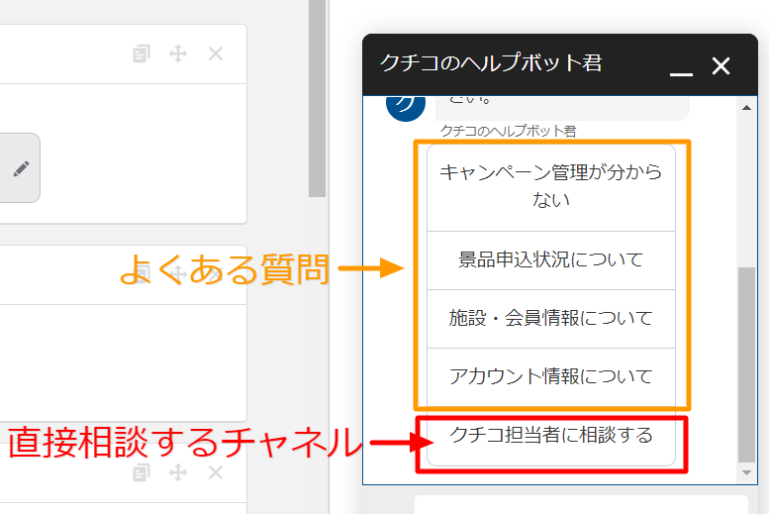
Task: Click the move handle icon on the top panel
Action: (x=178, y=54)
